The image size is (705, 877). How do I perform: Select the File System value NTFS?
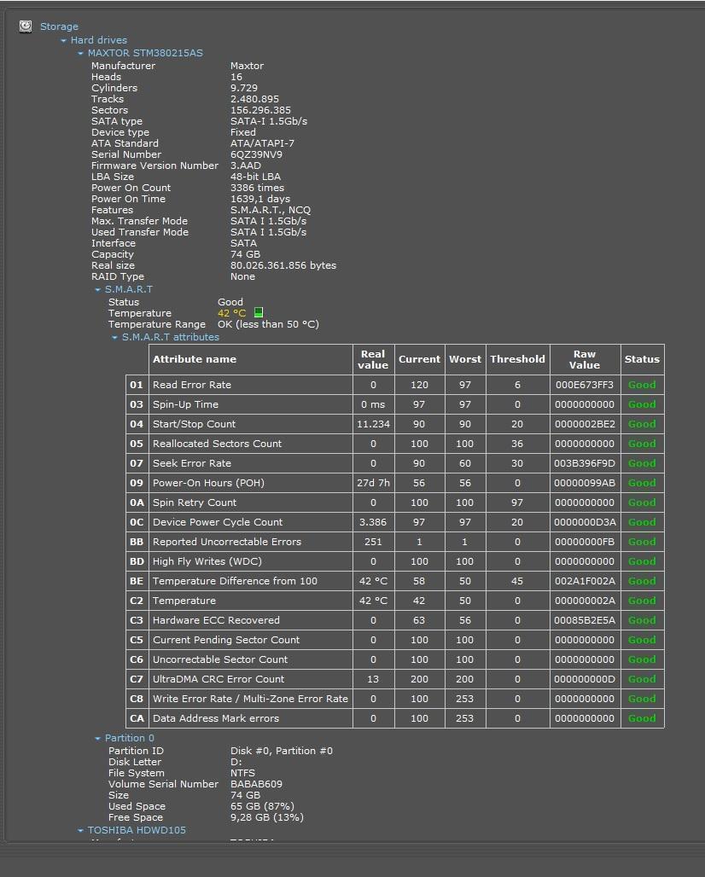click(242, 773)
